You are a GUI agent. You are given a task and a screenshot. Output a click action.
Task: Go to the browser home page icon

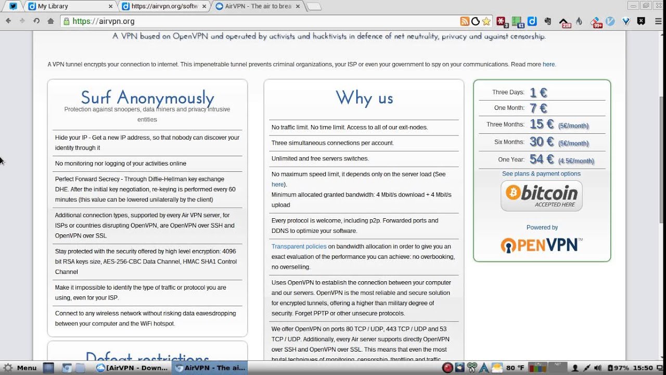50,21
